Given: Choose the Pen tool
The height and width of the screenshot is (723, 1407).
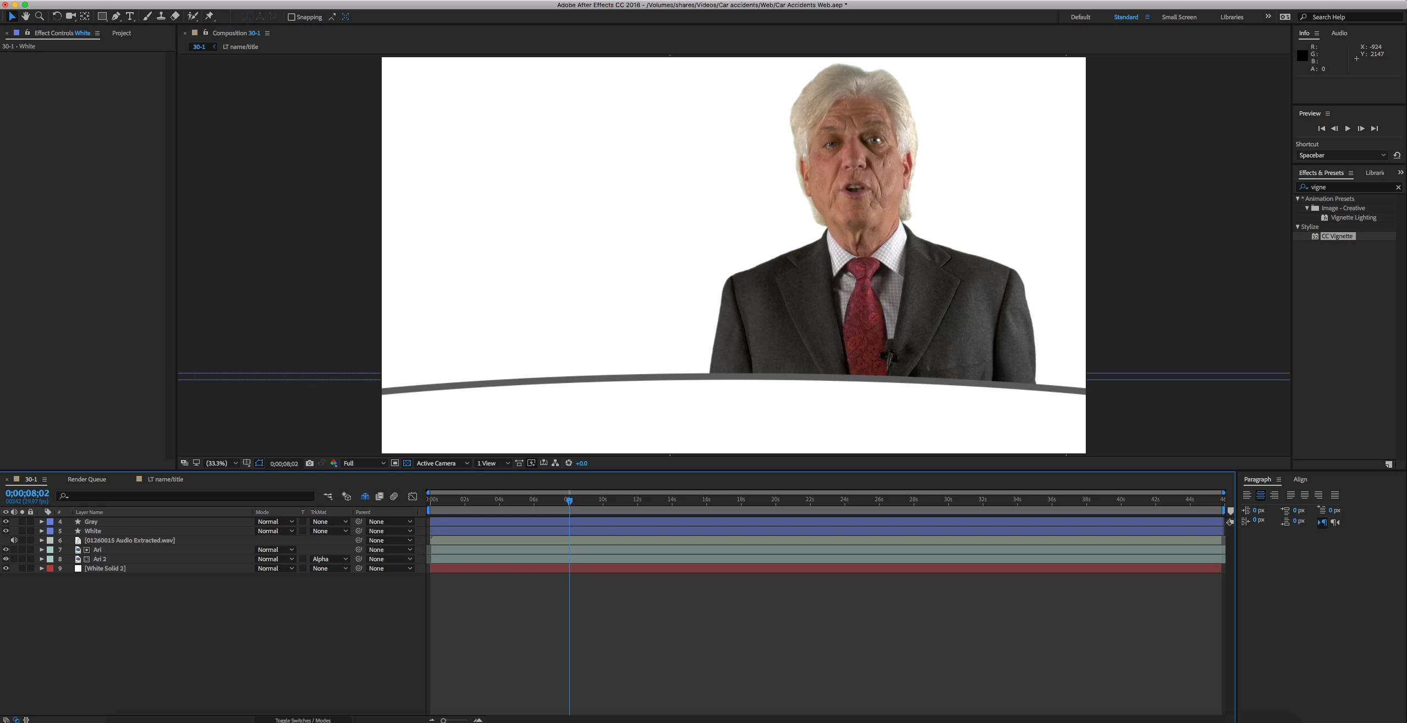Looking at the screenshot, I should pos(116,17).
